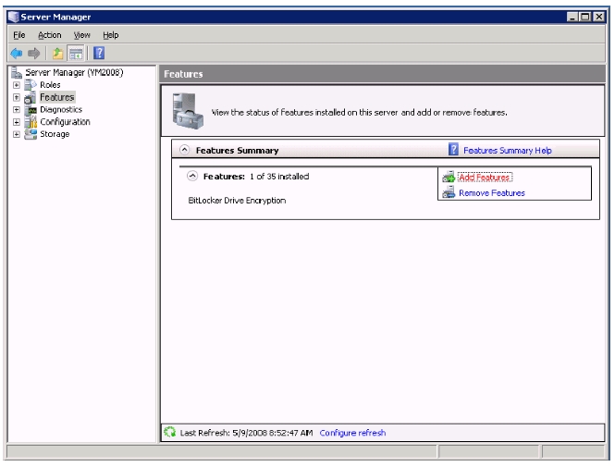Viewport: 615px width, 467px height.
Task: Click the Server Manager root node icon
Action: coord(17,72)
